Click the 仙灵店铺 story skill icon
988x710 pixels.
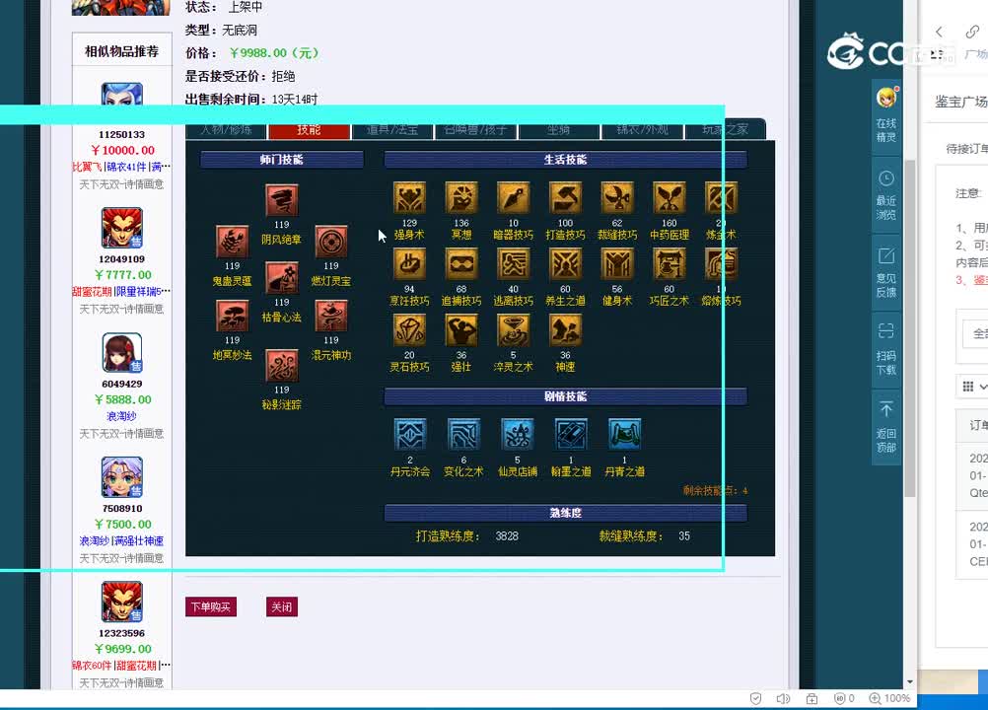(518, 435)
